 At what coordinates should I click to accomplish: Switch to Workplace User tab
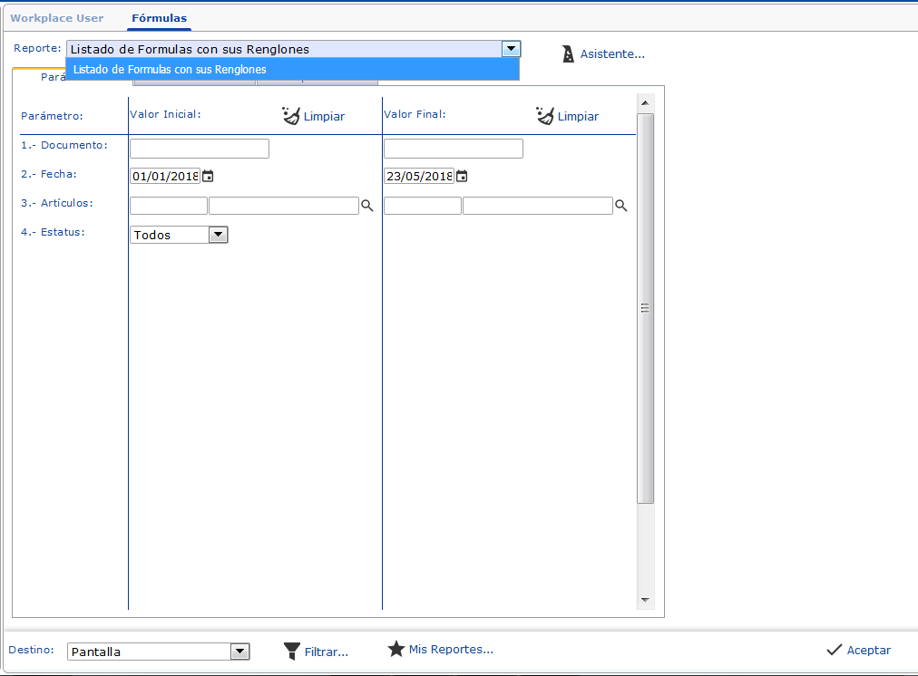(56, 18)
